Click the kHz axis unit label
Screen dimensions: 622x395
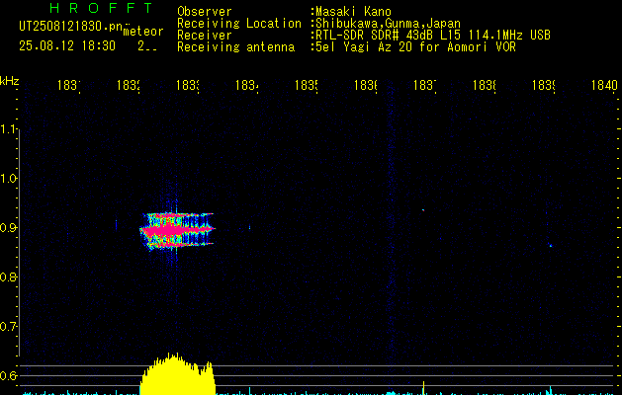pos(10,81)
